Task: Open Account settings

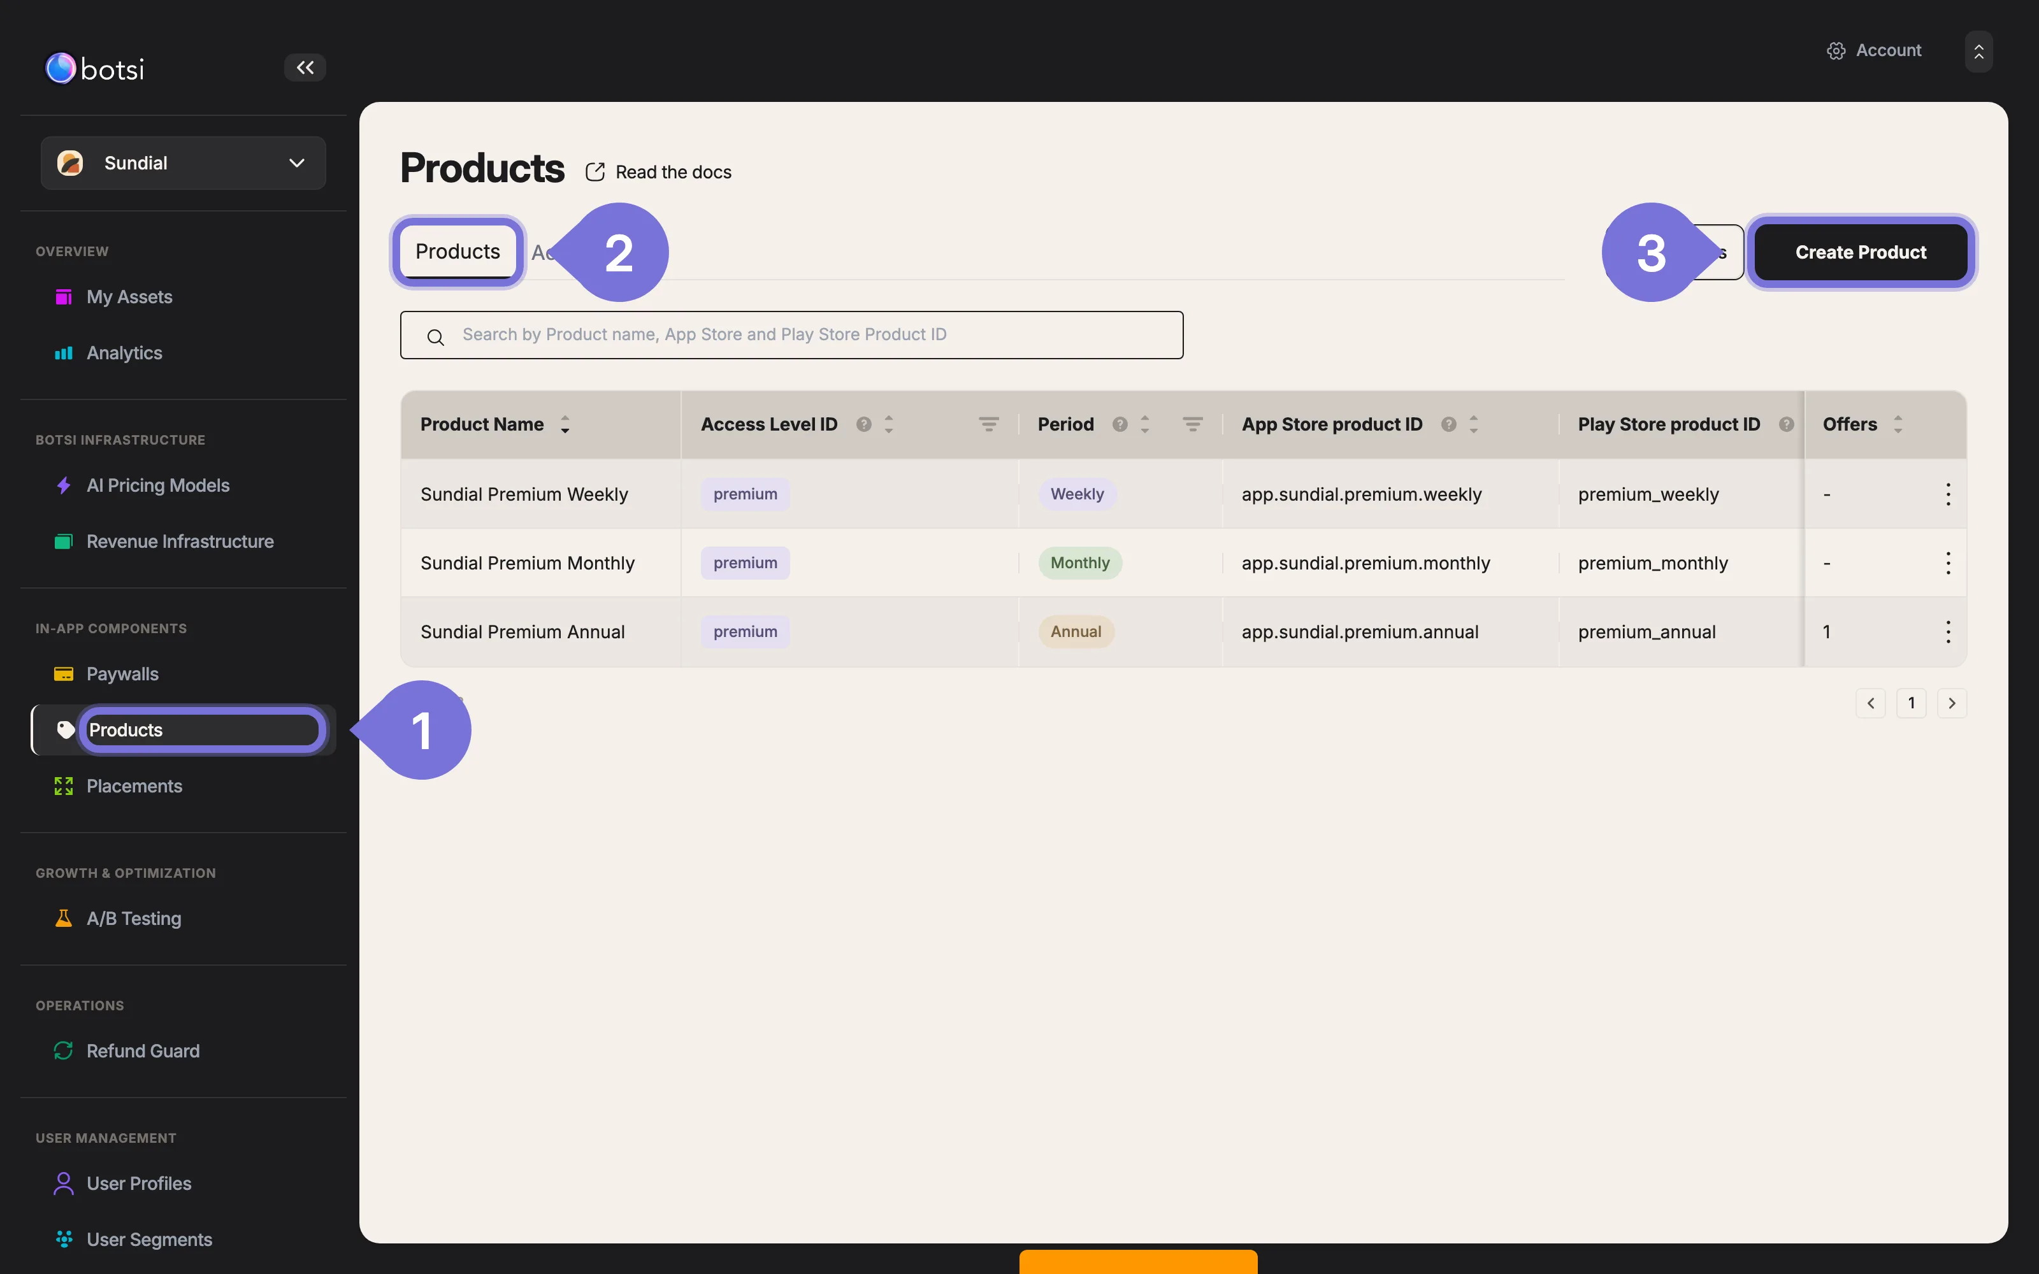Action: click(1875, 50)
